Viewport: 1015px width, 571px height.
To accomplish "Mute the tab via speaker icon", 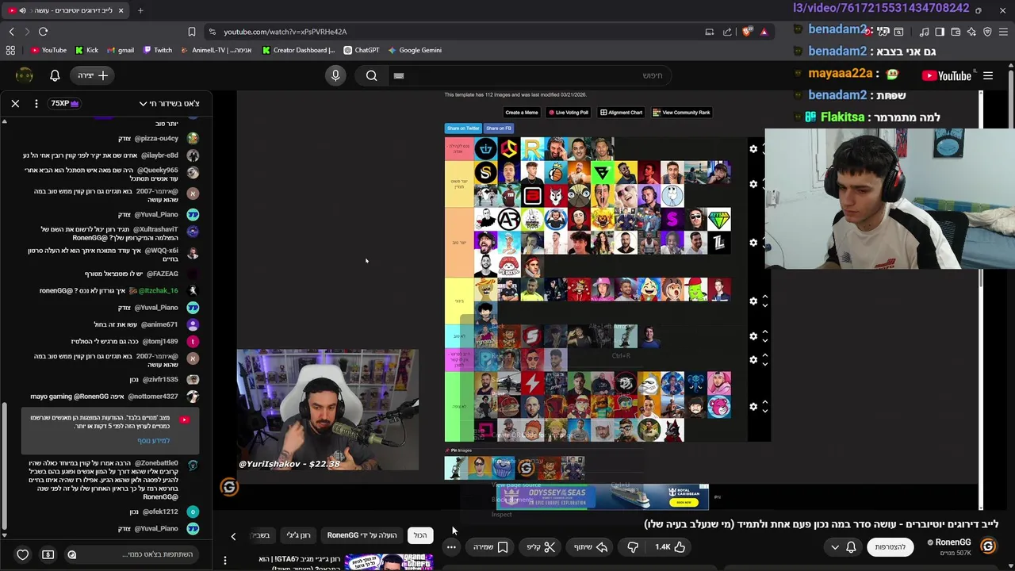I will pyautogui.click(x=22, y=10).
